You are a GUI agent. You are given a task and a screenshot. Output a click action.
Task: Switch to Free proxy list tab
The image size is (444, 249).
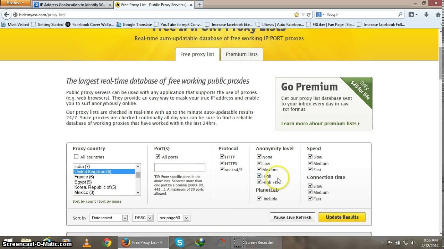pyautogui.click(x=197, y=54)
